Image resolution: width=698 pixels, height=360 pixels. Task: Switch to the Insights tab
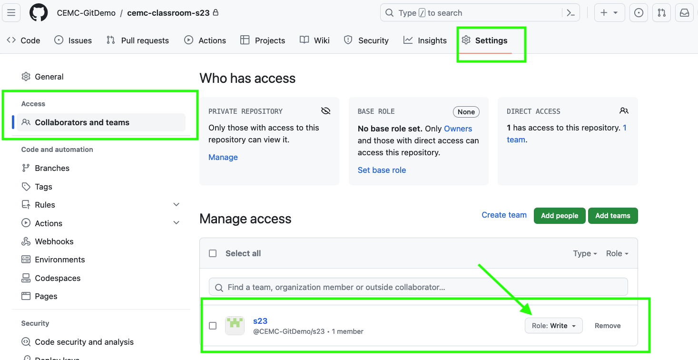coord(424,40)
